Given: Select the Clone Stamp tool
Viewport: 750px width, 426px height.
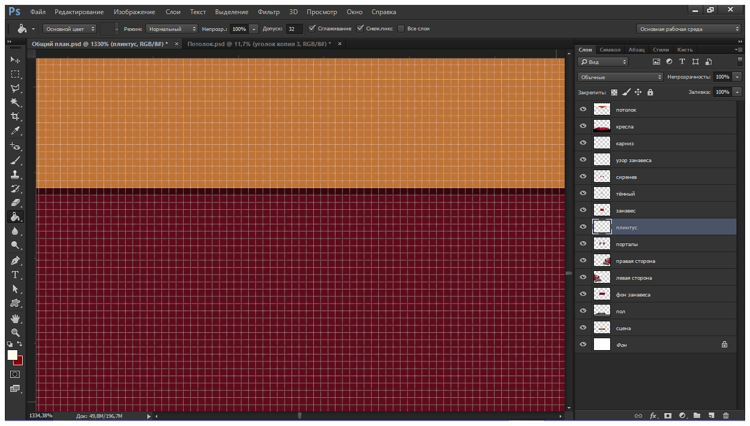Looking at the screenshot, I should point(15,175).
